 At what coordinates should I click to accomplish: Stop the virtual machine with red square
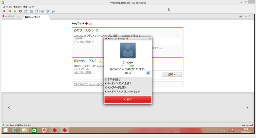click(x=4, y=11)
